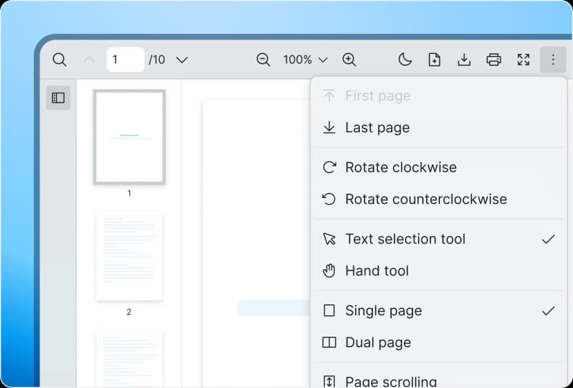Download the PDF document

coord(464,59)
